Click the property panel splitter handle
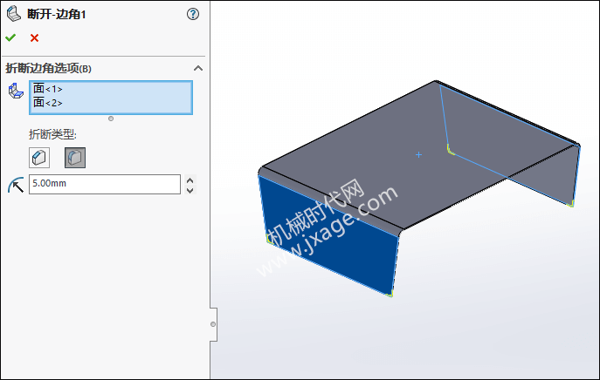 point(213,324)
